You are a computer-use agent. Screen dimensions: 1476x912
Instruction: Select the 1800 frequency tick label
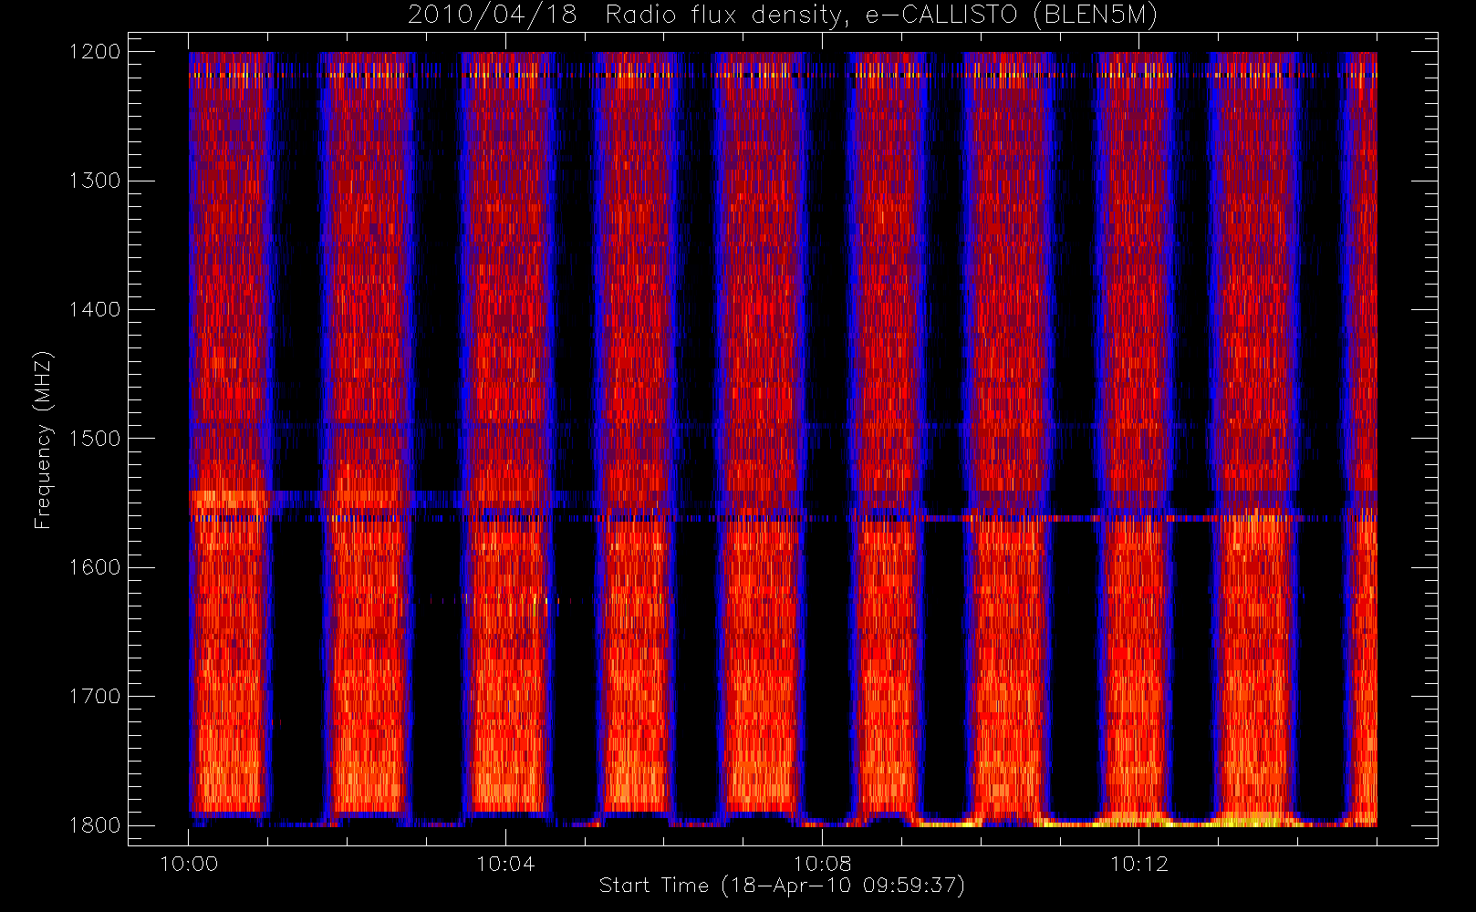click(95, 825)
